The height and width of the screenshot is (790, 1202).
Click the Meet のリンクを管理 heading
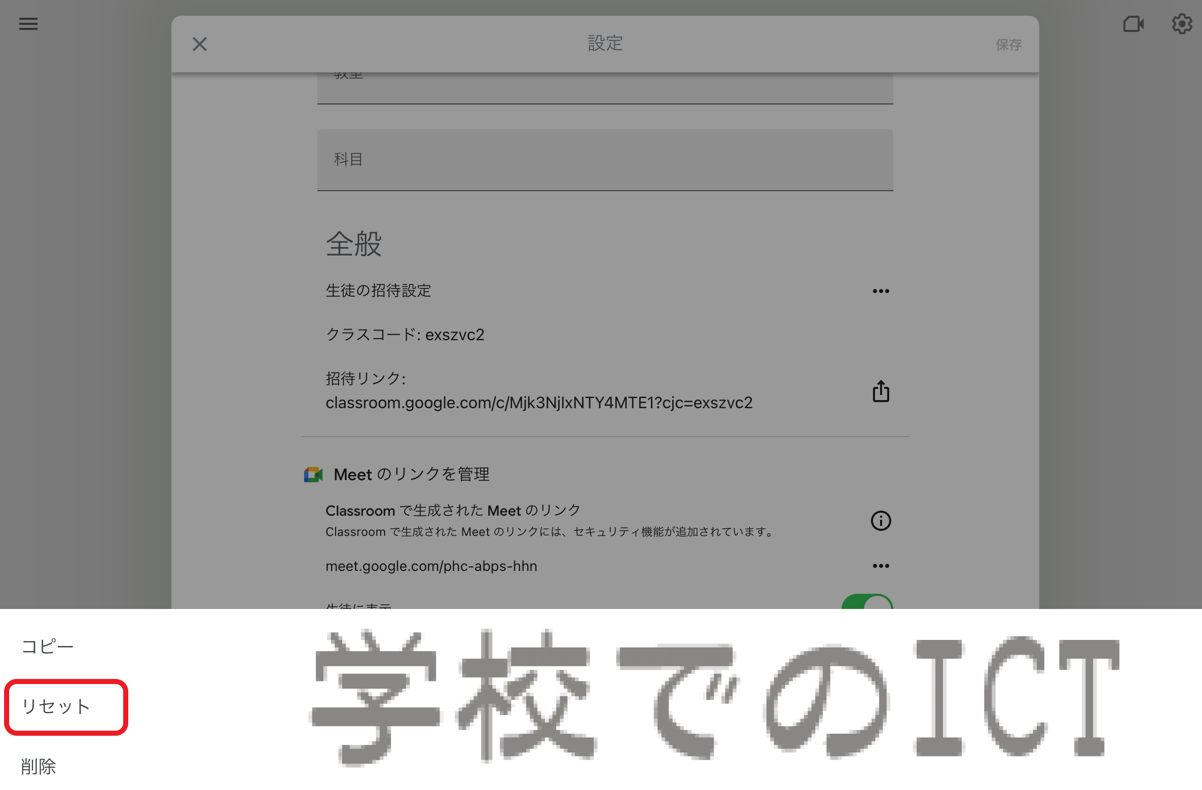(412, 475)
